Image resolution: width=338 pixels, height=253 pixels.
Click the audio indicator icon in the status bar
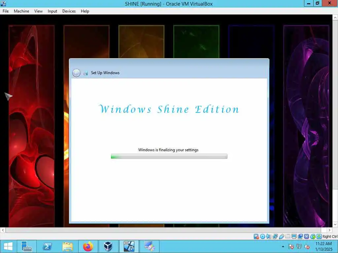[269, 237]
